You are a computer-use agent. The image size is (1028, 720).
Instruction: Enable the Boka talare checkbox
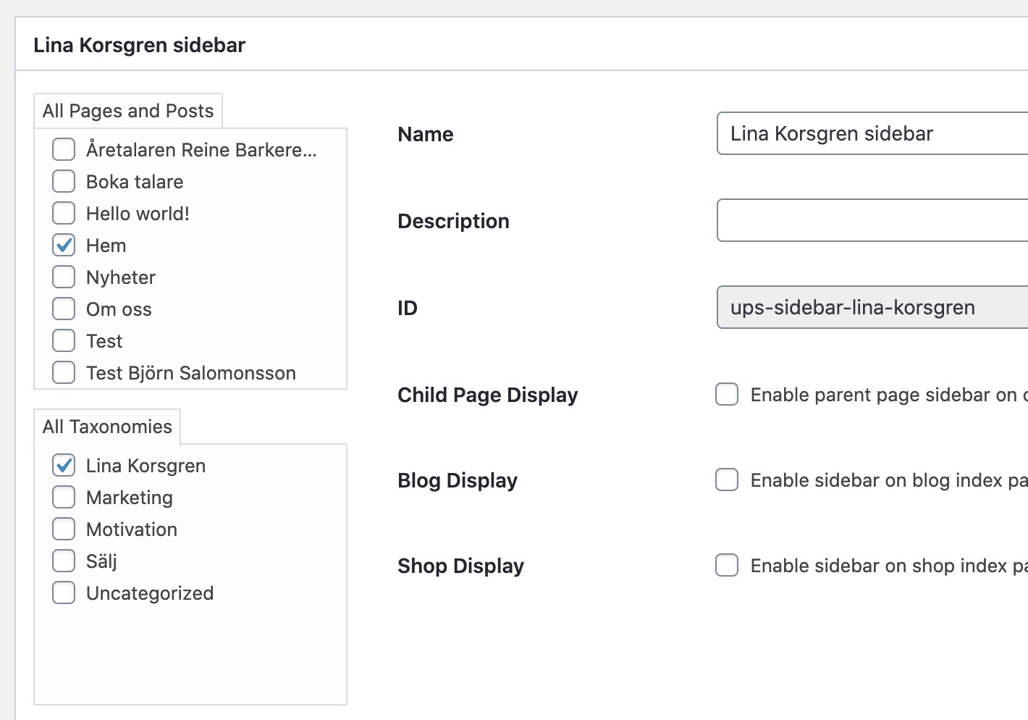tap(64, 181)
